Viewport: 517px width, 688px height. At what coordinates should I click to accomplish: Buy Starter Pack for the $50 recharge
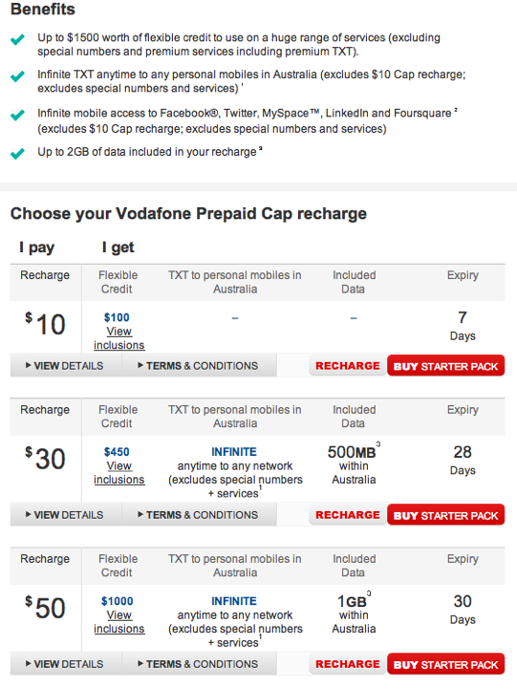(446, 664)
